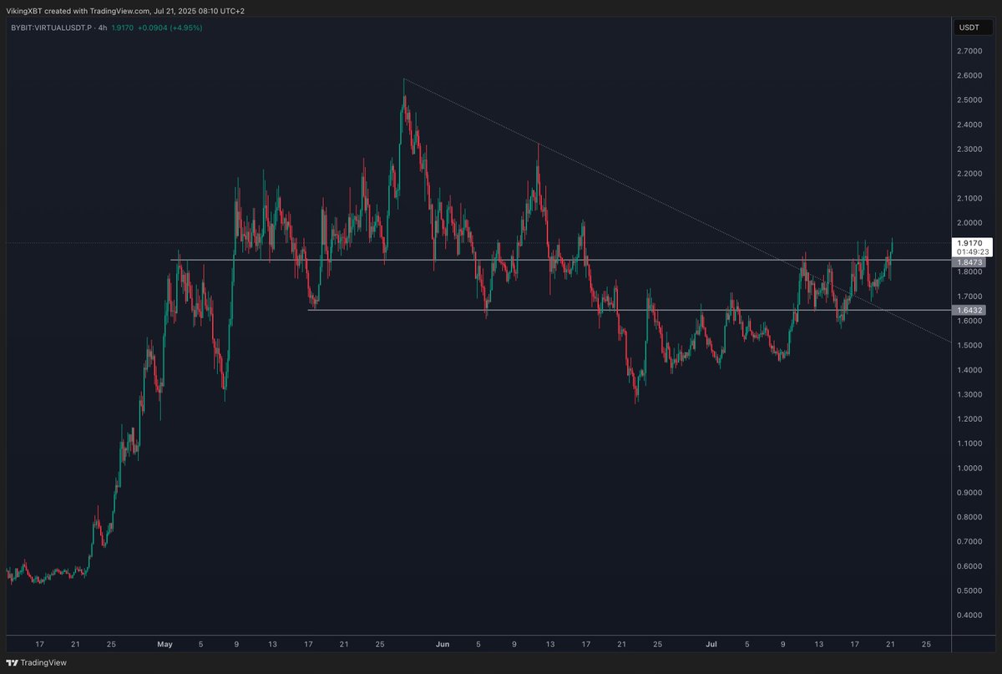Click the Jul label on time axis
1002x674 pixels.
(711, 645)
